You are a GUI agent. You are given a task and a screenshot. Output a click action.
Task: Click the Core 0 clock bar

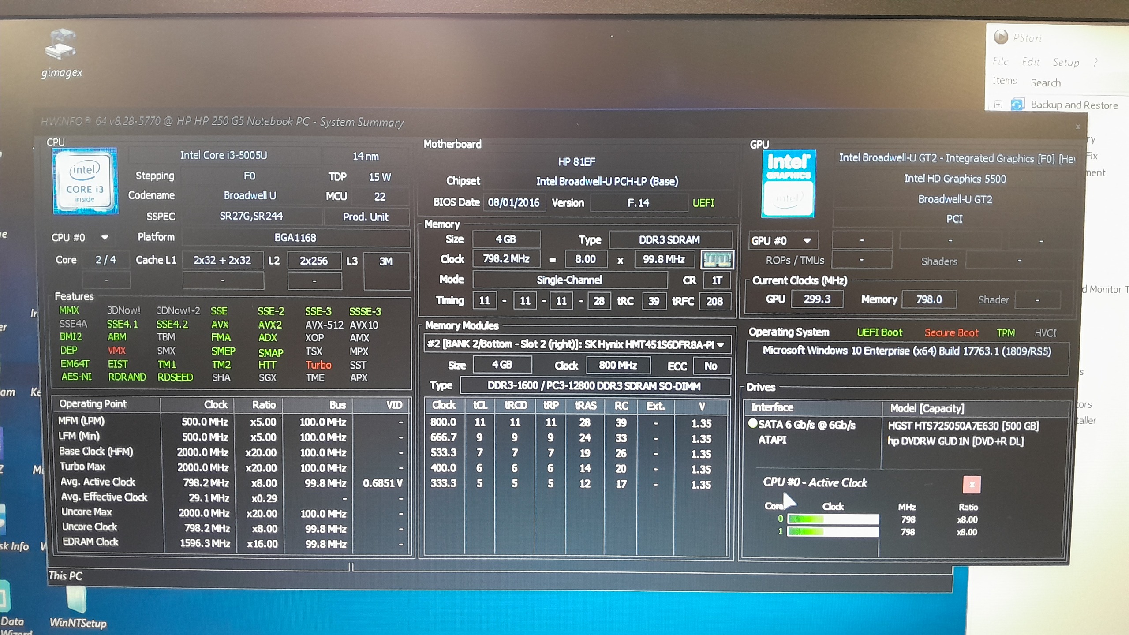point(833,519)
